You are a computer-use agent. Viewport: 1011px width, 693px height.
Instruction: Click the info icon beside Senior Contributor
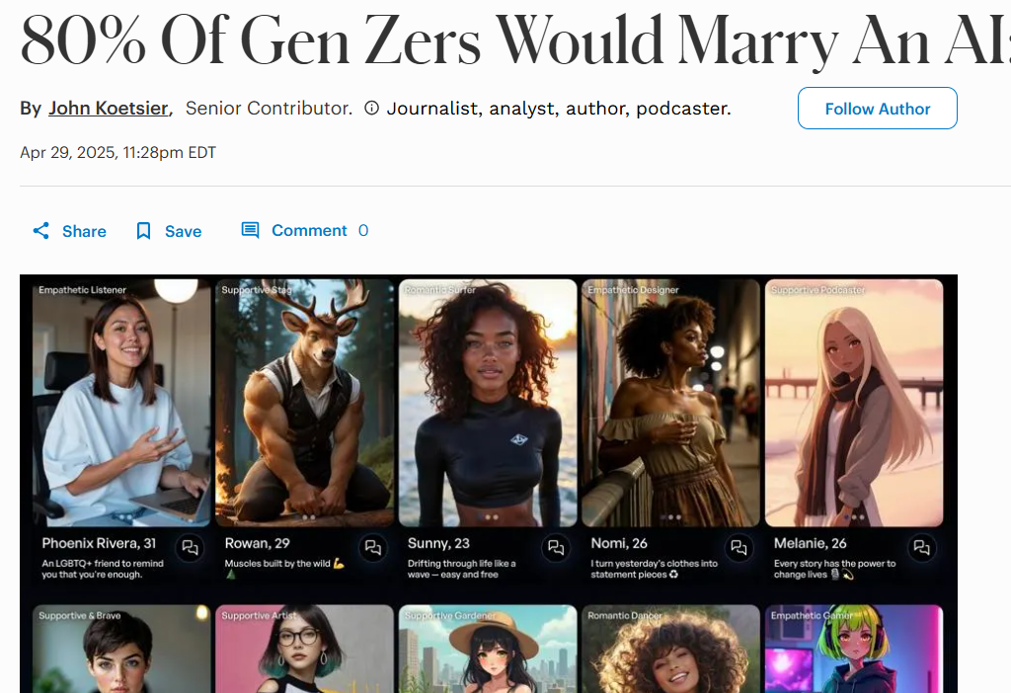point(371,109)
